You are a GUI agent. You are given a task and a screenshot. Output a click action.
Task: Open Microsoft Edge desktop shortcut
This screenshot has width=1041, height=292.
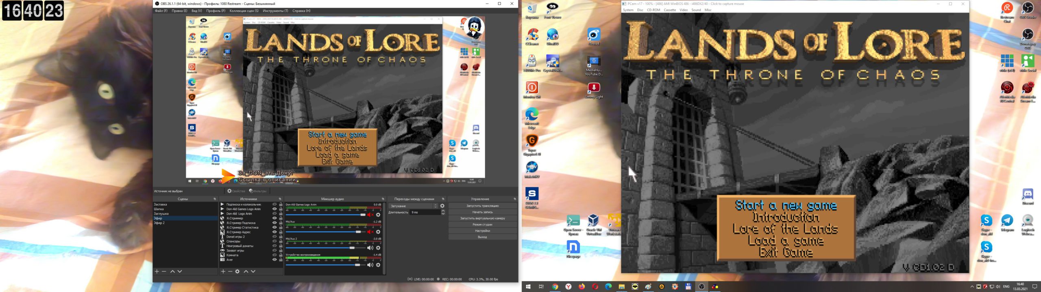pos(531,118)
